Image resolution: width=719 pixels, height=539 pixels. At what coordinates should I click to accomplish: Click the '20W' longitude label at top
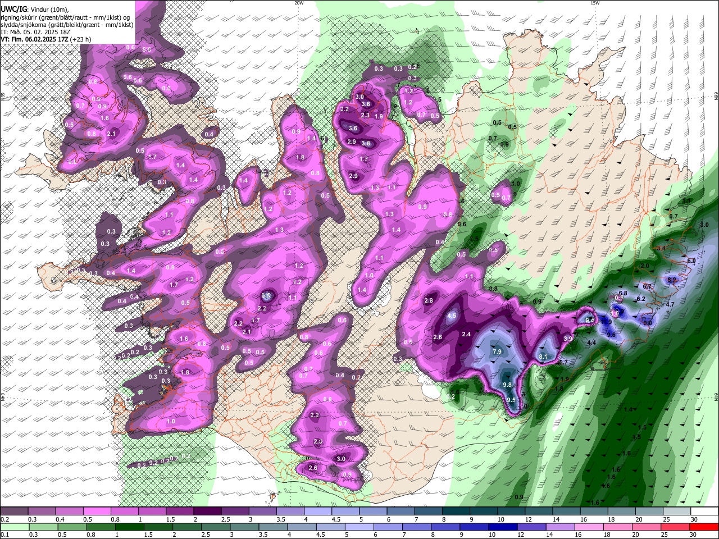coord(299,3)
